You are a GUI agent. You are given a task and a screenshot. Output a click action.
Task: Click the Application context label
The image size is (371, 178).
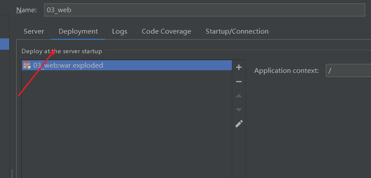[287, 71]
